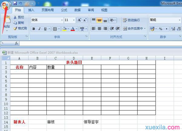The height and width of the screenshot is (131, 182).
Task: Click the Paste (粘贴) button
Action: click(x=6, y=24)
